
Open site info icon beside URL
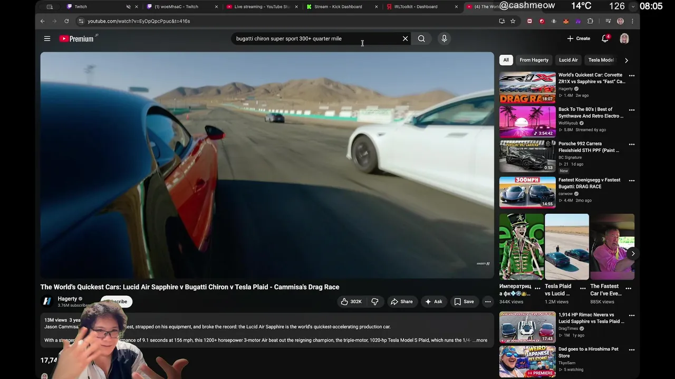[x=81, y=21]
